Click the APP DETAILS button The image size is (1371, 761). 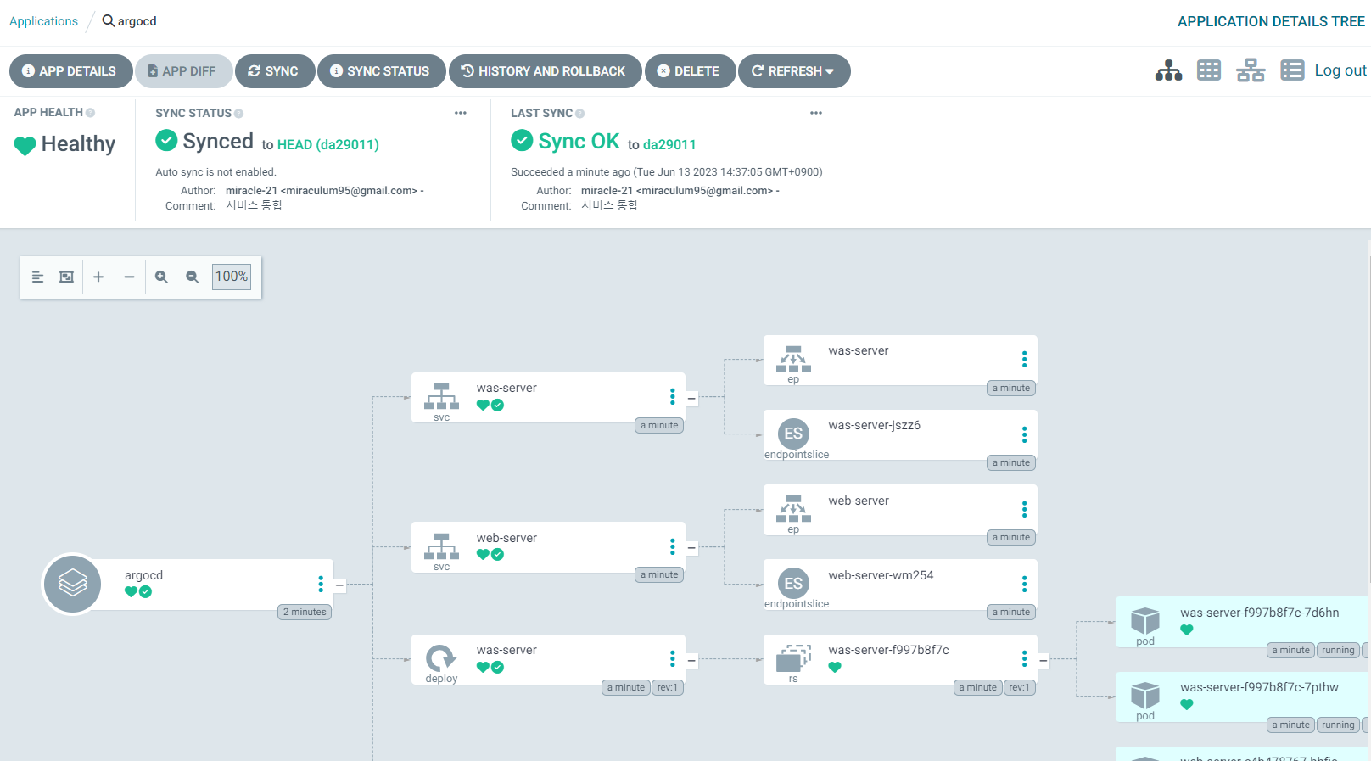click(x=70, y=71)
